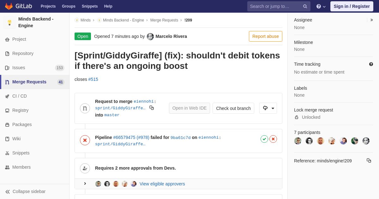This screenshot has width=379, height=199.
Task: Open Issues in the sidebar
Action: (35, 68)
